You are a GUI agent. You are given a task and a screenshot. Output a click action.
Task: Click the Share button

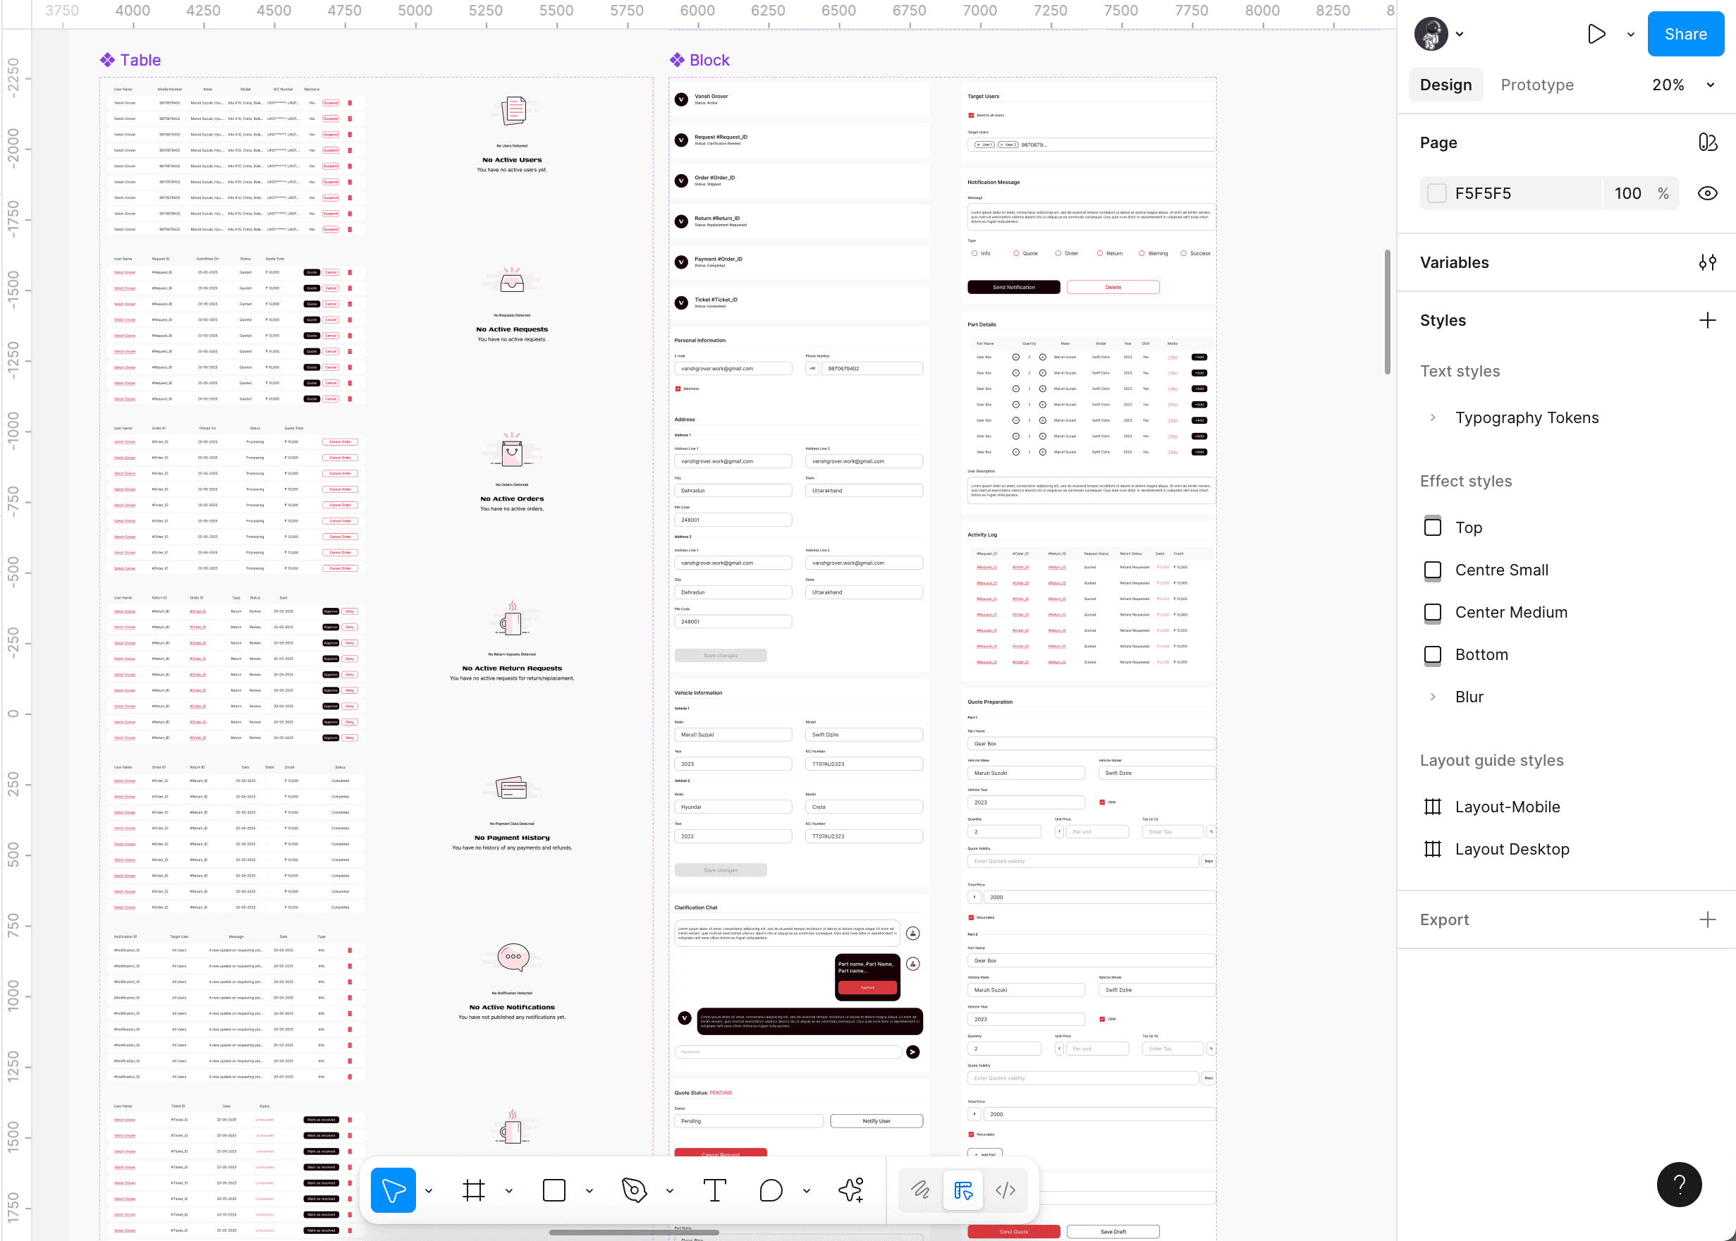[1685, 34]
